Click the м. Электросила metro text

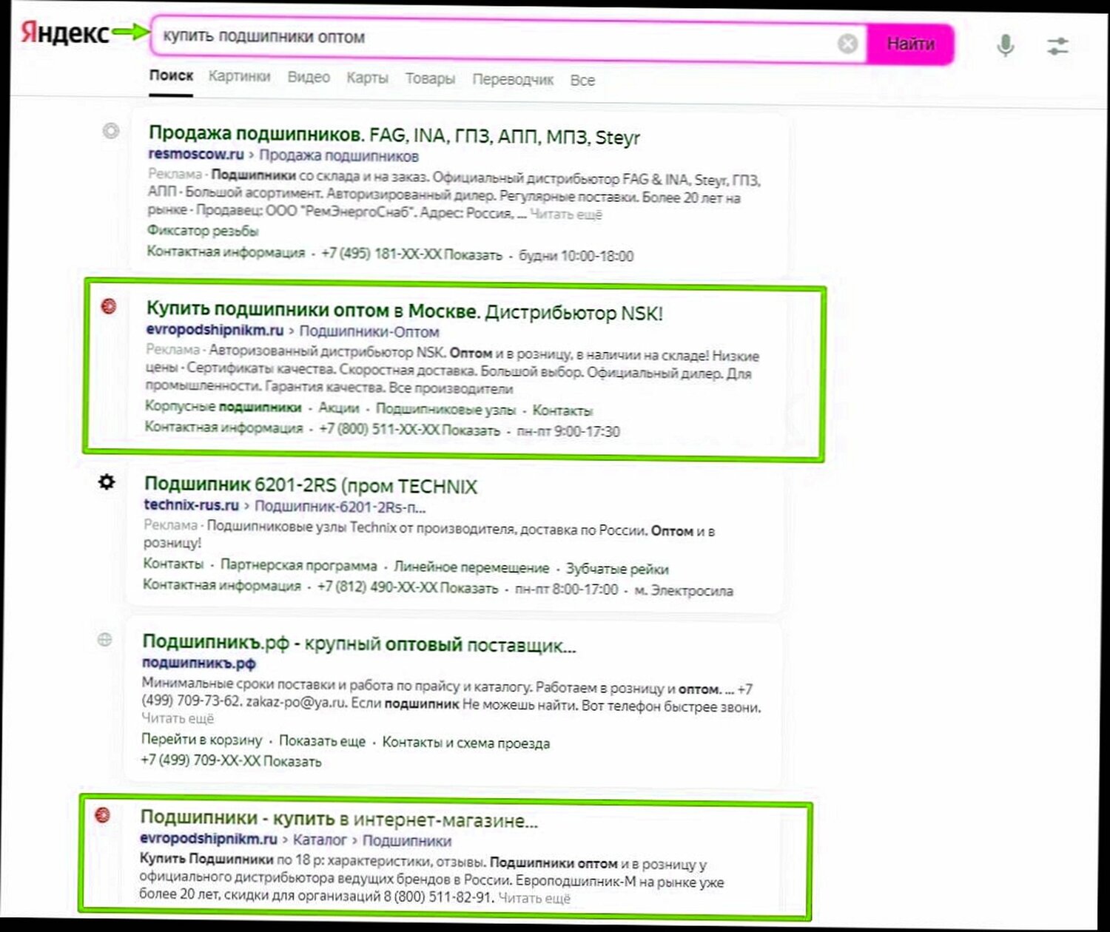[684, 591]
